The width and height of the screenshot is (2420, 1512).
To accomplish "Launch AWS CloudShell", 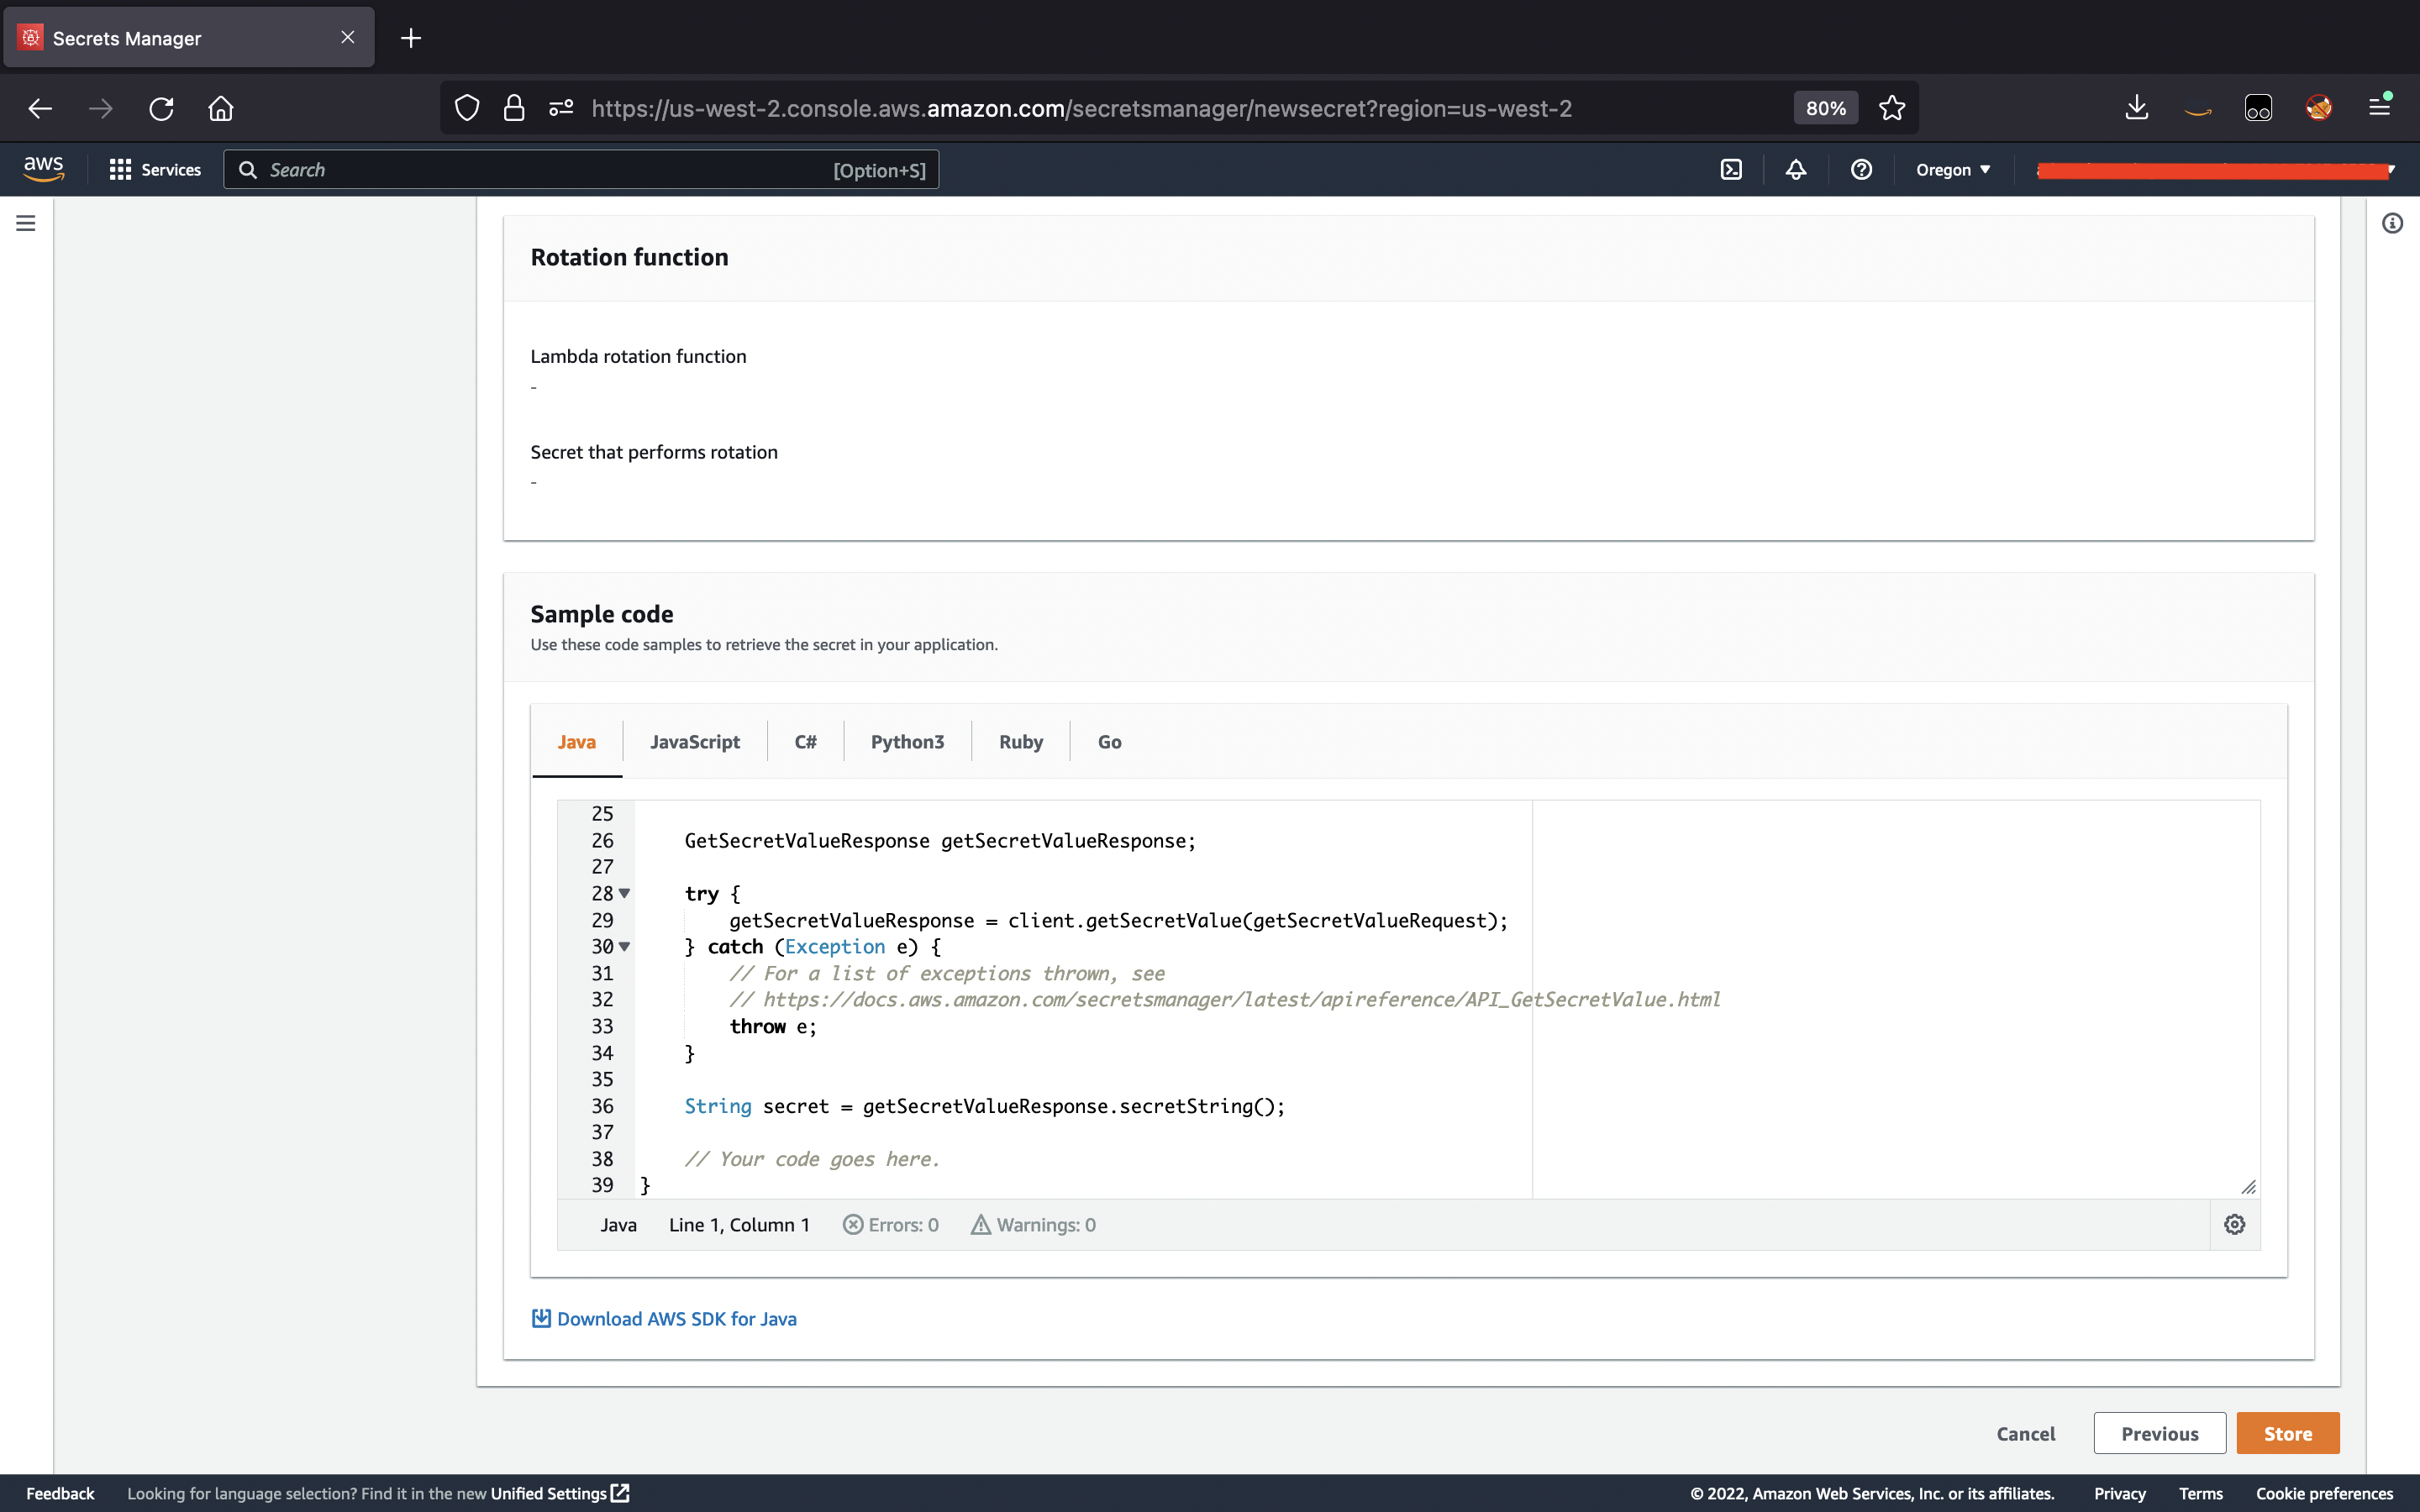I will coord(1731,170).
